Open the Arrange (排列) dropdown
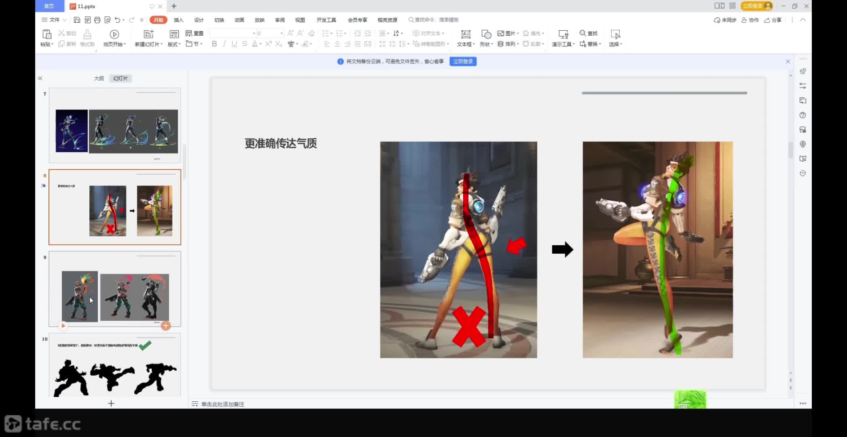Viewport: 847px width, 437px height. pyautogui.click(x=508, y=44)
